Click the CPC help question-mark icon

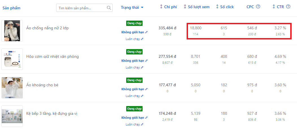(x=258, y=6)
